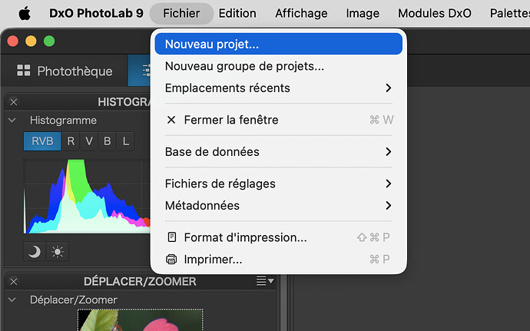Open Format d'impression... page setup
Image resolution: width=530 pixels, height=331 pixels.
click(x=279, y=237)
